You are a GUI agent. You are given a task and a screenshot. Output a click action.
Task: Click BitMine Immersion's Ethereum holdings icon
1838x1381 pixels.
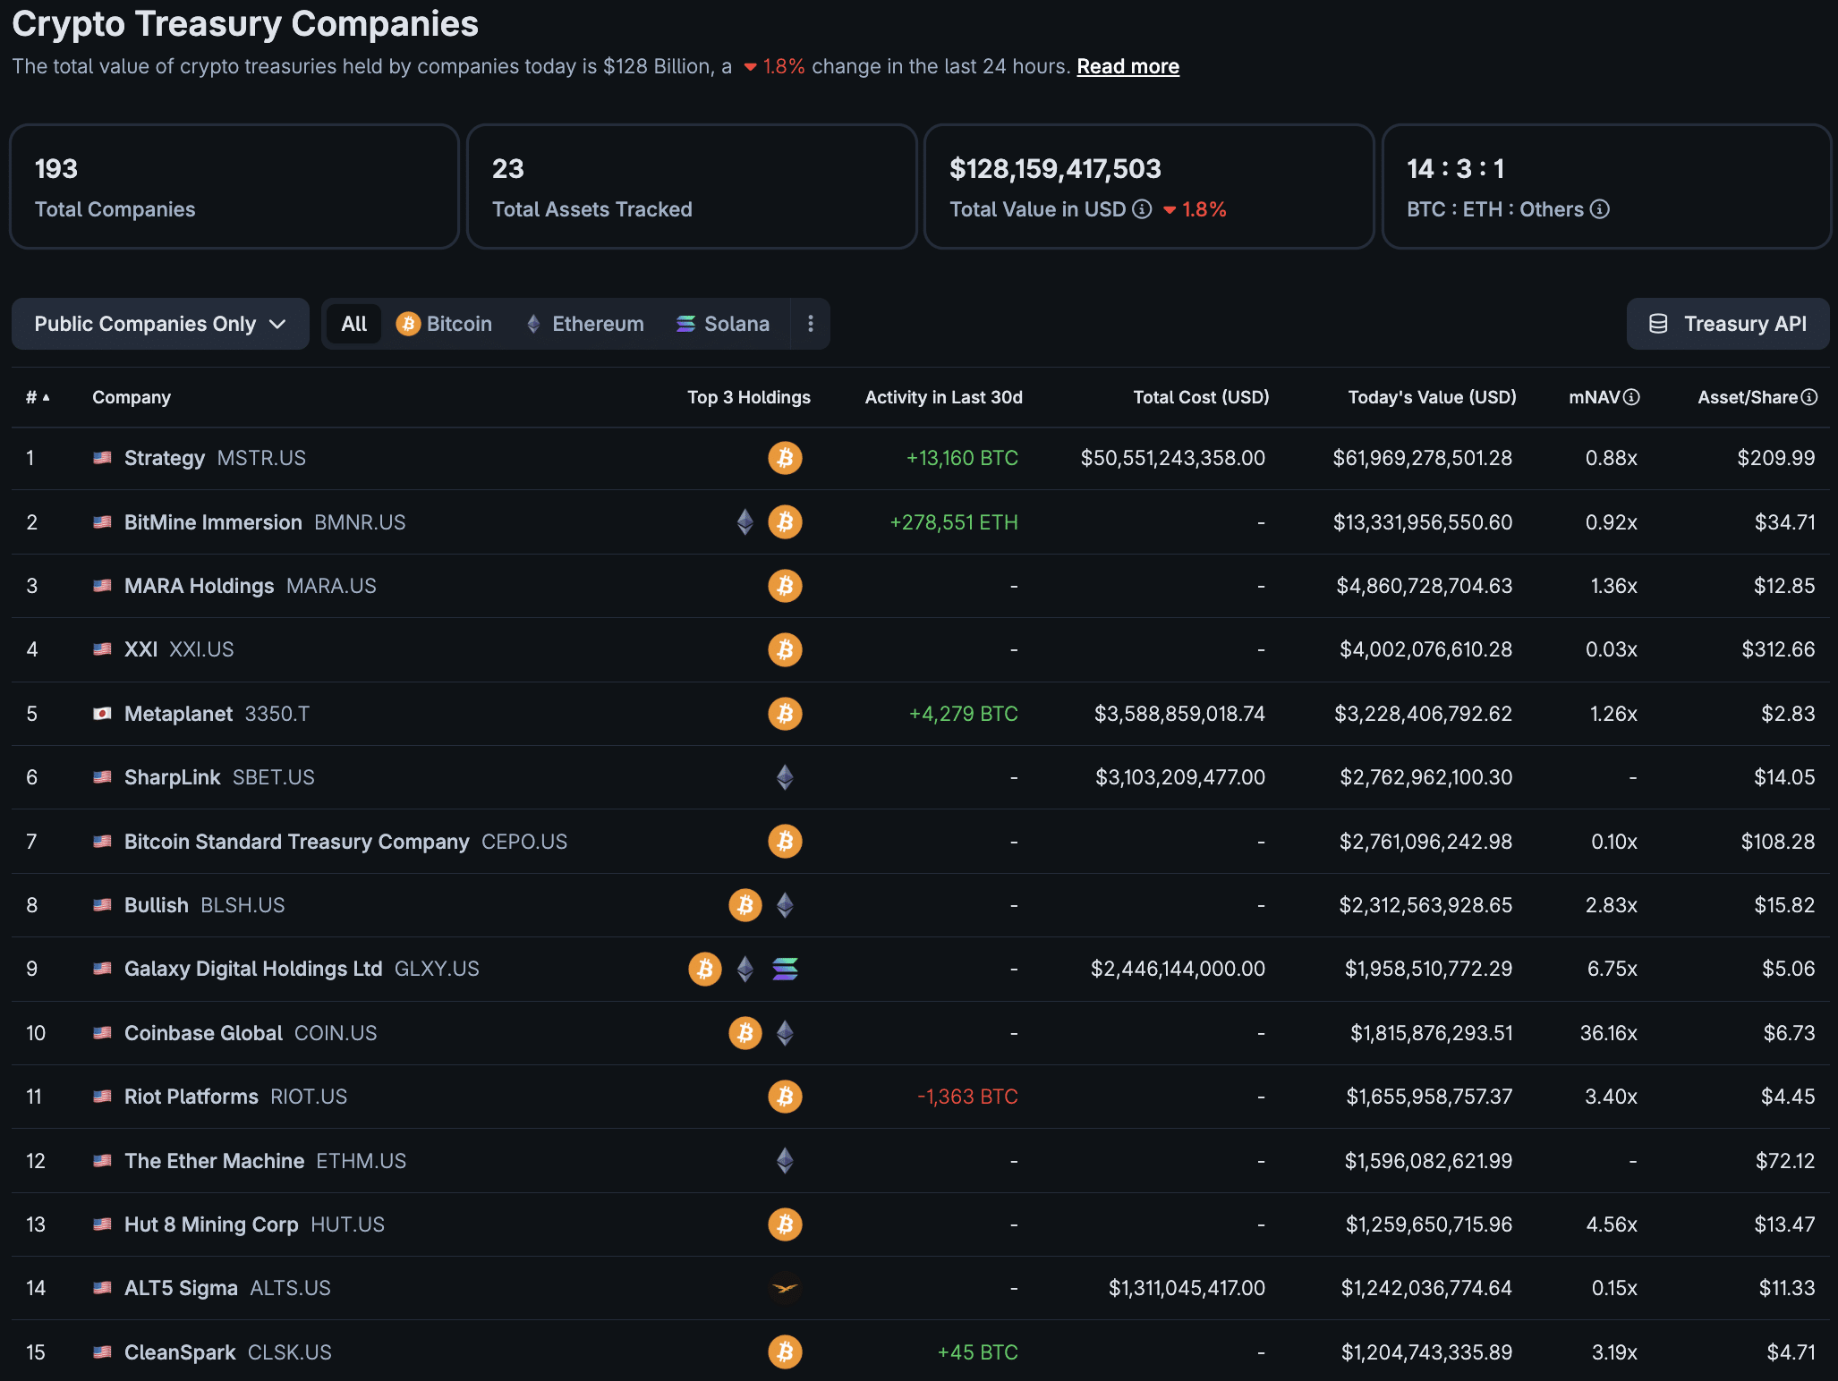(745, 522)
